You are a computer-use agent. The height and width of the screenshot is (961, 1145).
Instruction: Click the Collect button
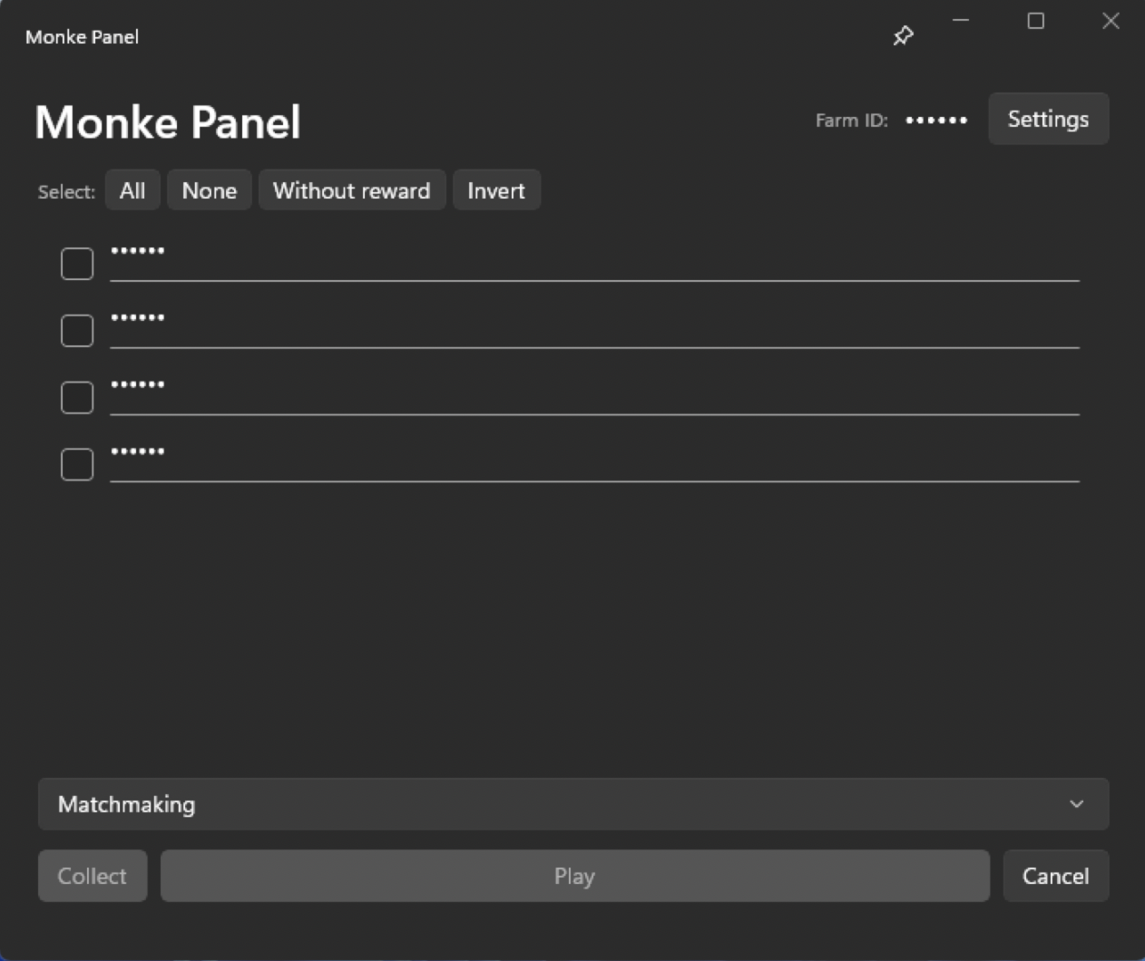(x=93, y=876)
